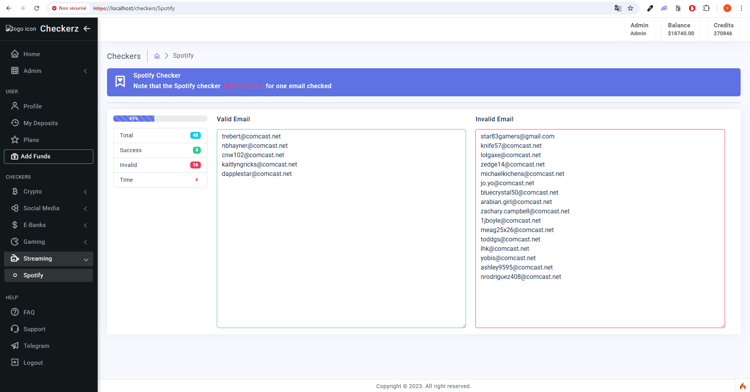Click the browser forward arrow
750x392 pixels.
point(23,8)
